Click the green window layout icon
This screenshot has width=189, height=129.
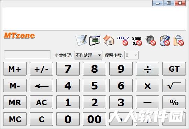[x=95, y=41]
